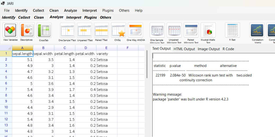Open the Paired TTest tool

coord(101,30)
